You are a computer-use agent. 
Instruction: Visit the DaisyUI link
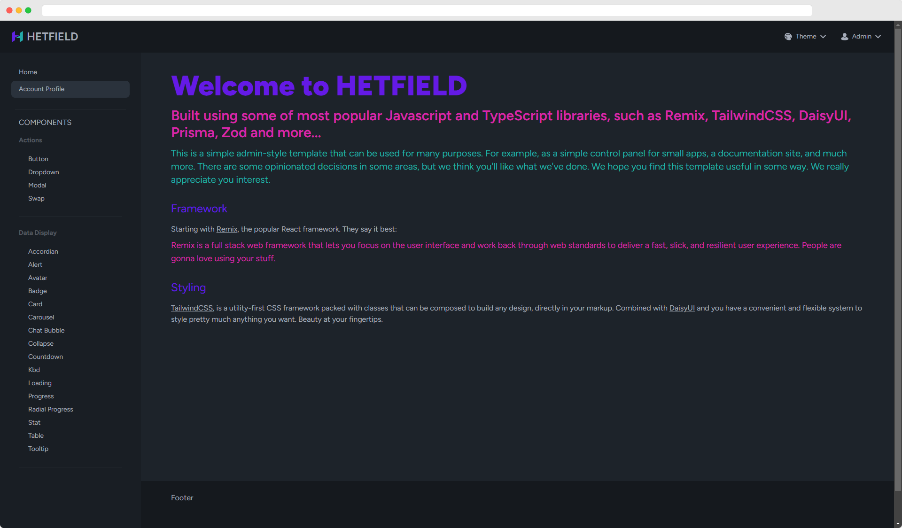tap(682, 308)
